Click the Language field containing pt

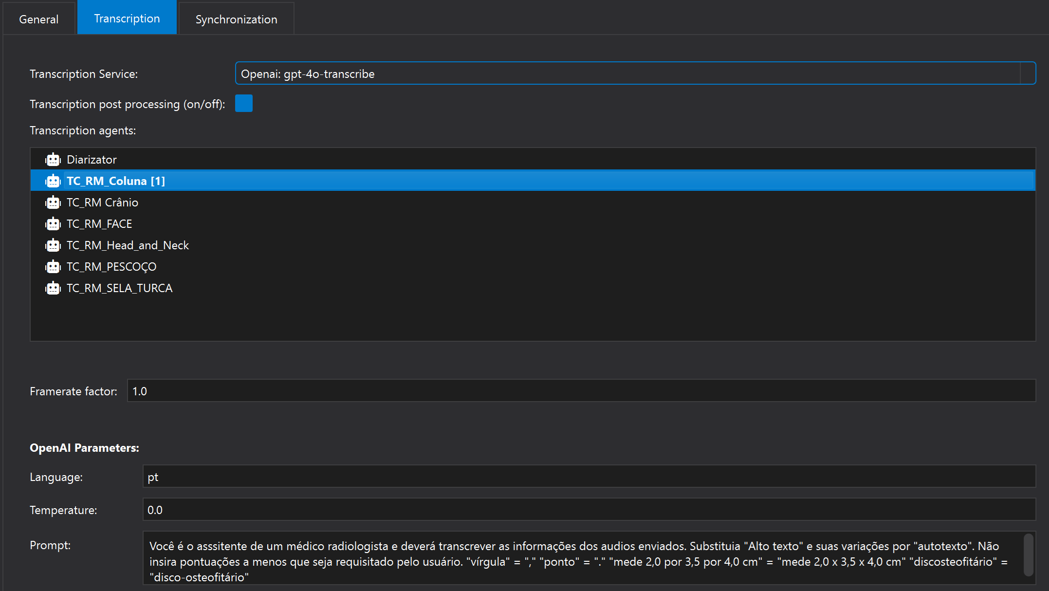[x=589, y=477]
